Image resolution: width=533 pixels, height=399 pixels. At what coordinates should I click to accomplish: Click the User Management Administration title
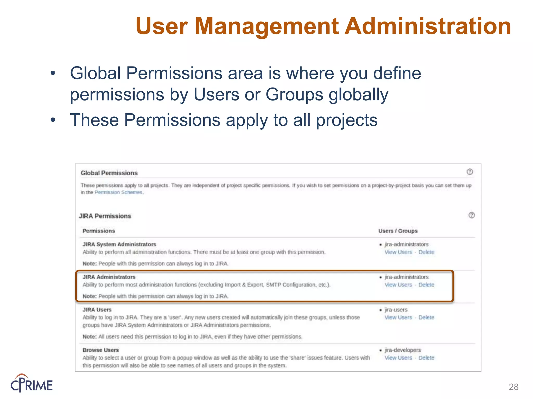[x=323, y=26]
